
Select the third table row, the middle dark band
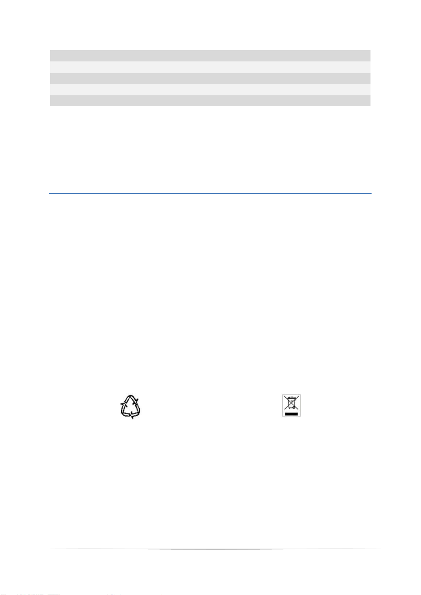[210, 78]
